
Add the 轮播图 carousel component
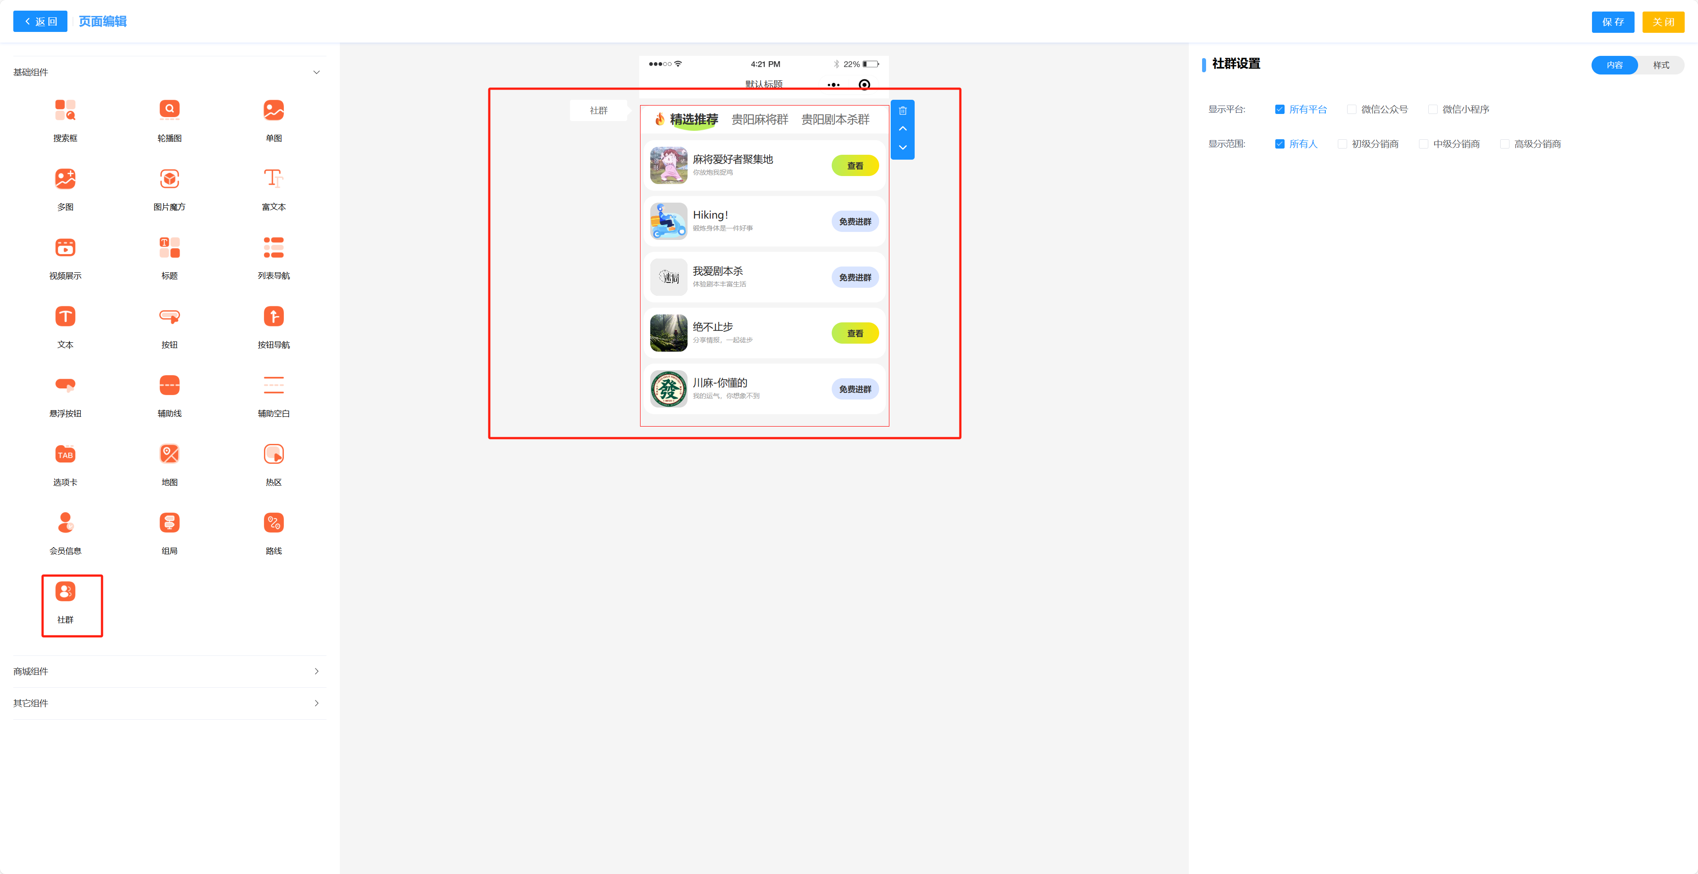click(169, 110)
